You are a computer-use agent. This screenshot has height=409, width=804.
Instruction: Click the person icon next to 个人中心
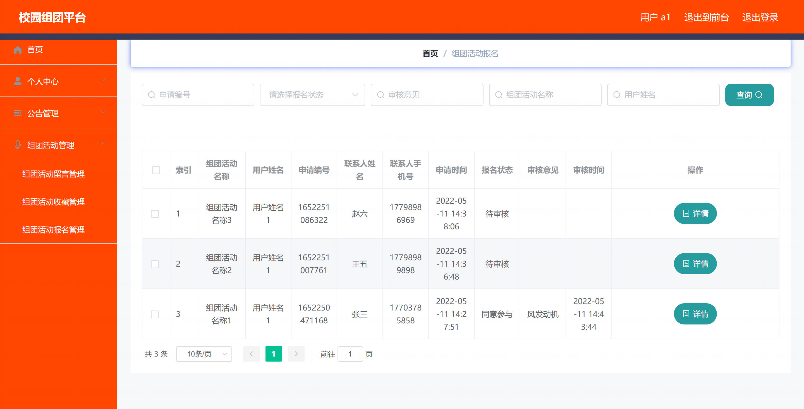18,81
